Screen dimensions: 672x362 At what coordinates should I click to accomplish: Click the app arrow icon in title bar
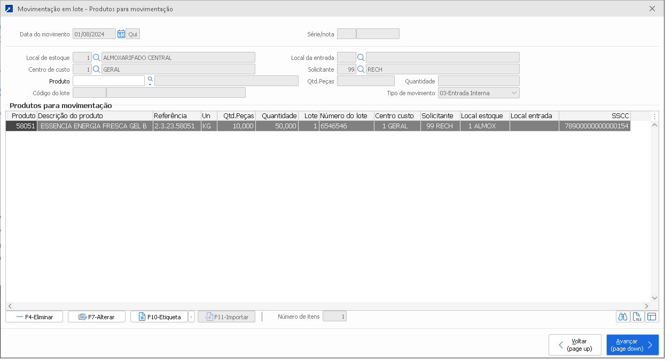pyautogui.click(x=9, y=9)
